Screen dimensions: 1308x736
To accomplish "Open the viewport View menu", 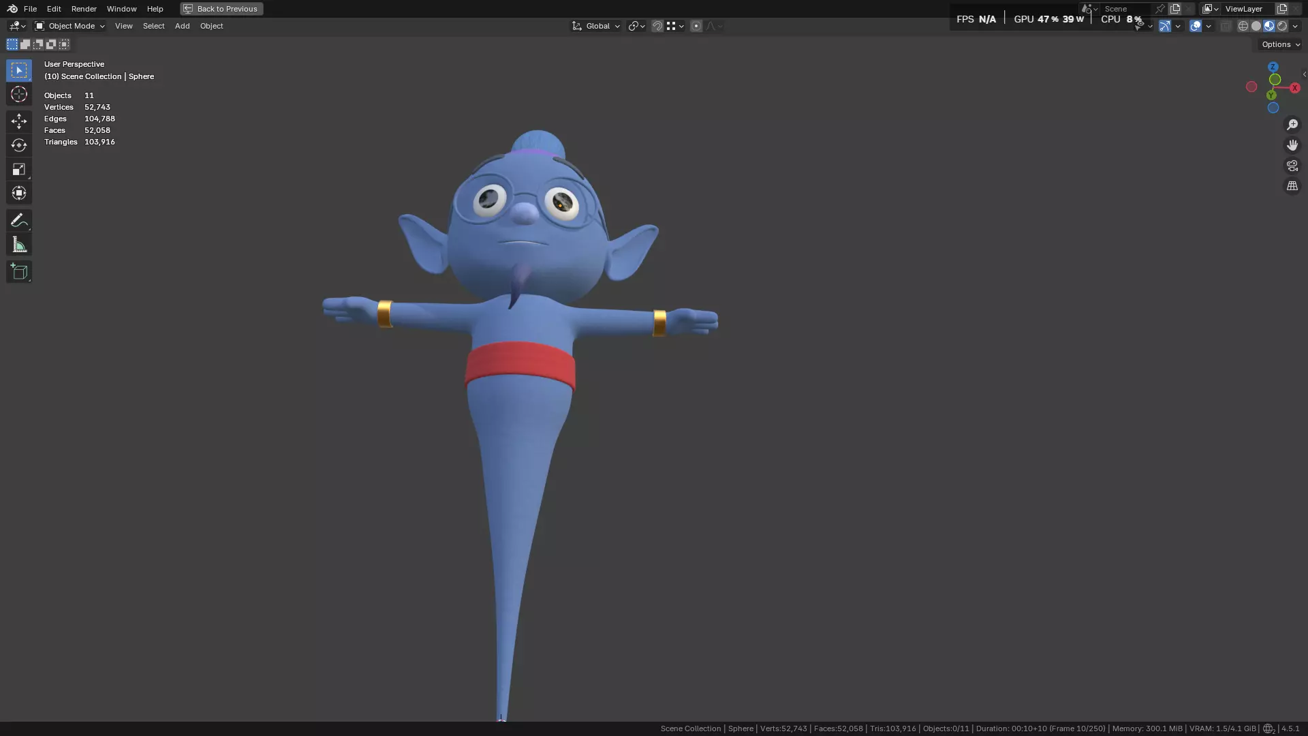I will [x=123, y=26].
